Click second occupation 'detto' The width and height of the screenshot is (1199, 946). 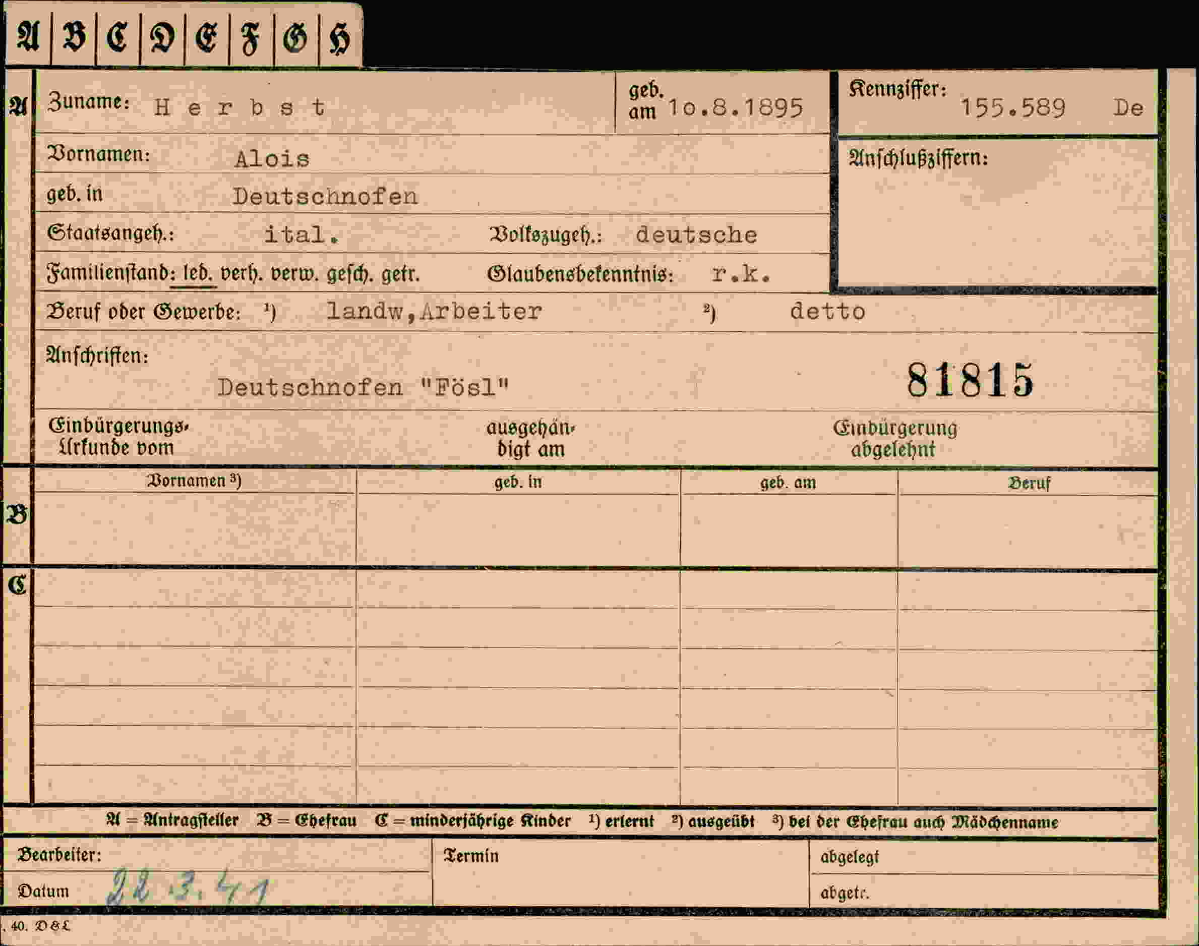[x=827, y=311]
